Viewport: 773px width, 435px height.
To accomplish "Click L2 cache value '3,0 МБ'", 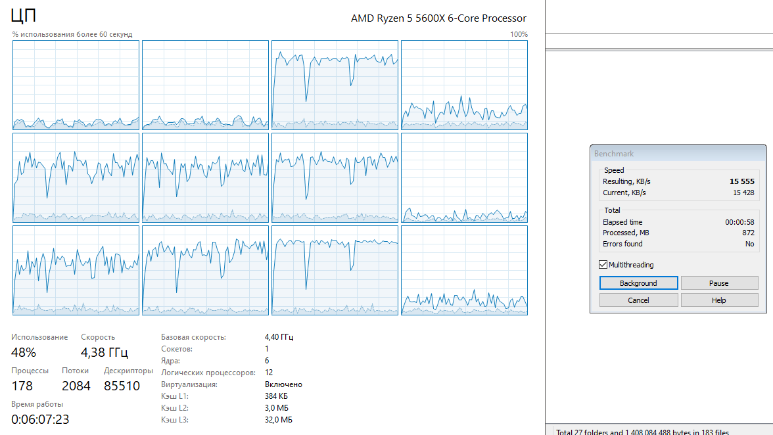I will [277, 408].
